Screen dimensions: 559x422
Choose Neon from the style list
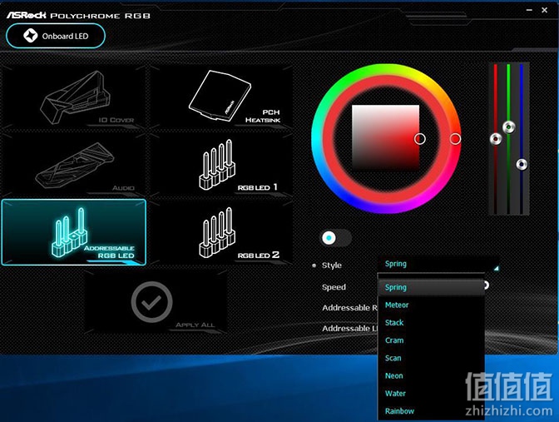(431, 375)
